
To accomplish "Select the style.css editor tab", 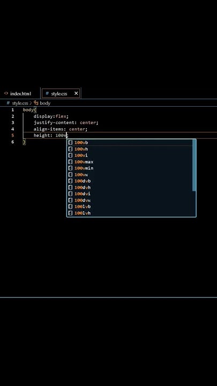I will [x=61, y=93].
